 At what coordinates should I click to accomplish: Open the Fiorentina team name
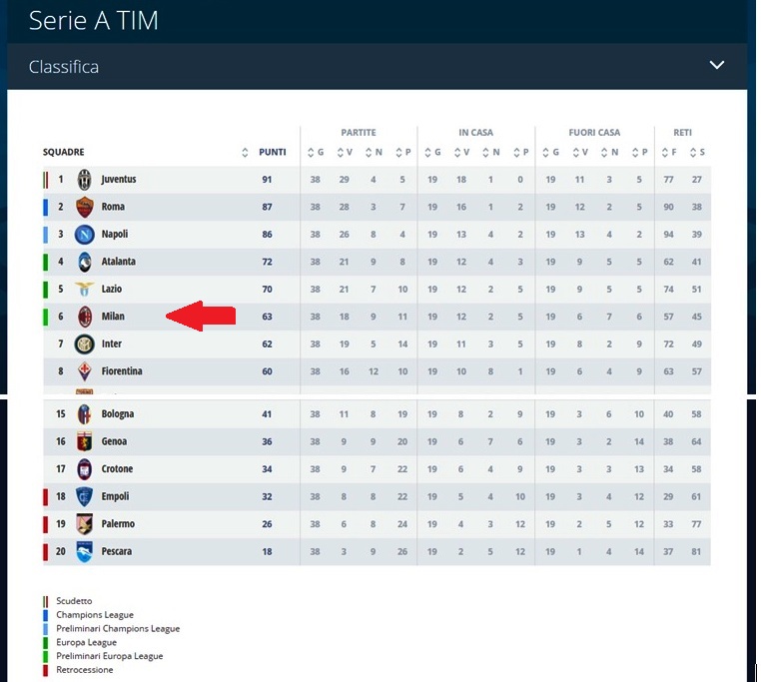[122, 371]
